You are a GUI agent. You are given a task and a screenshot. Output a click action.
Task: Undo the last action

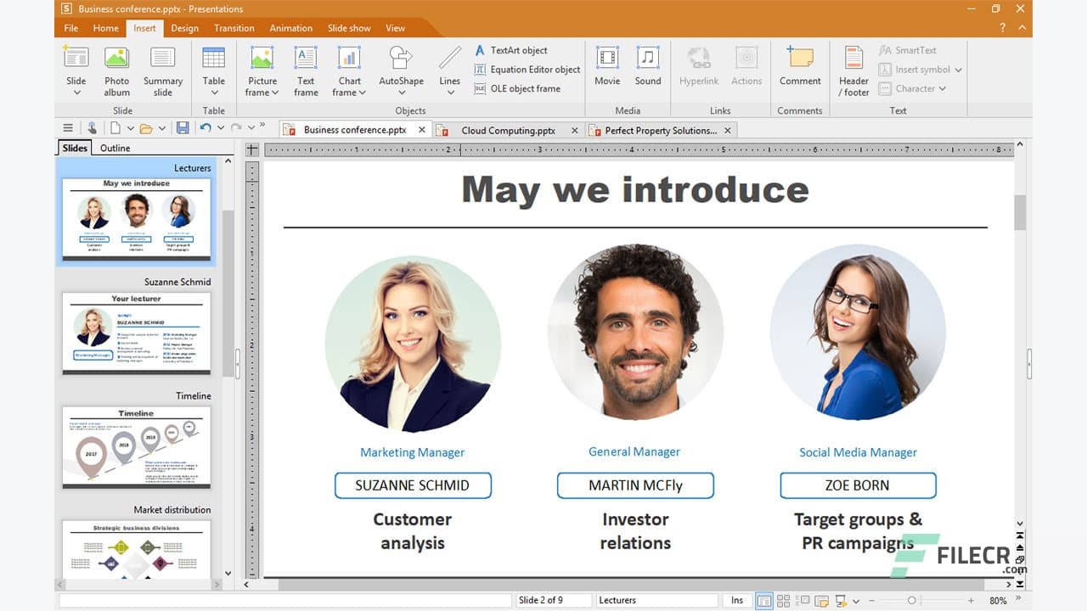tap(204, 127)
